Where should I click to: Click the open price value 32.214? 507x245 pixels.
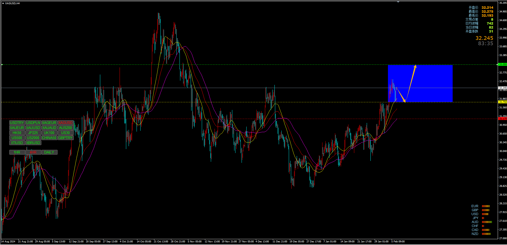click(487, 8)
